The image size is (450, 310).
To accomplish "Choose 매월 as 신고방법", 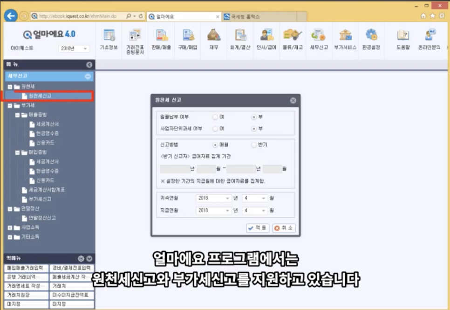I will (x=215, y=145).
